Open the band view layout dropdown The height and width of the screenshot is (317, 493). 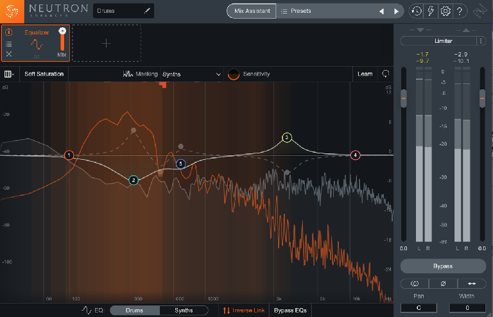[x=9, y=74]
